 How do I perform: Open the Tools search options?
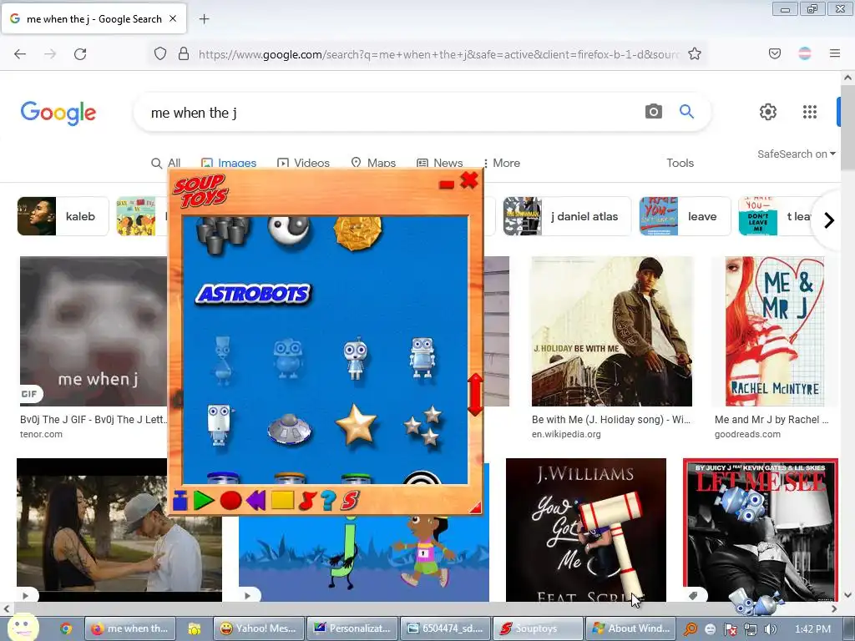[x=680, y=163]
